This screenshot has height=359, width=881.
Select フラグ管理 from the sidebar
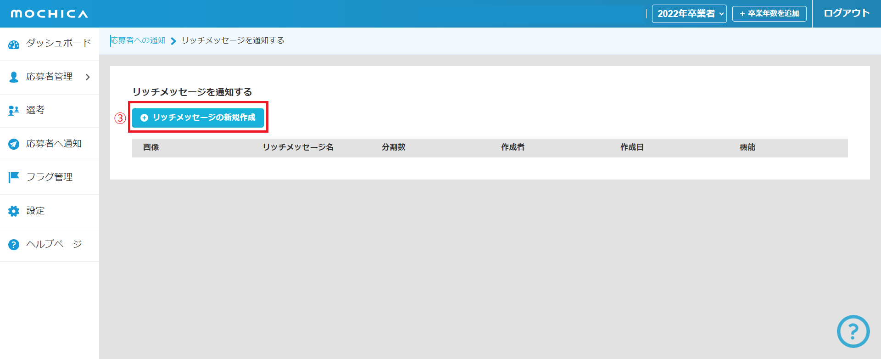tap(50, 177)
